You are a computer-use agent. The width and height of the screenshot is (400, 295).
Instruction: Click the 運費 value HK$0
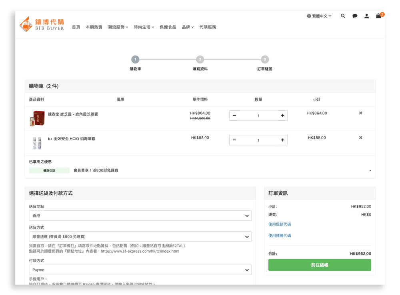pos(366,214)
